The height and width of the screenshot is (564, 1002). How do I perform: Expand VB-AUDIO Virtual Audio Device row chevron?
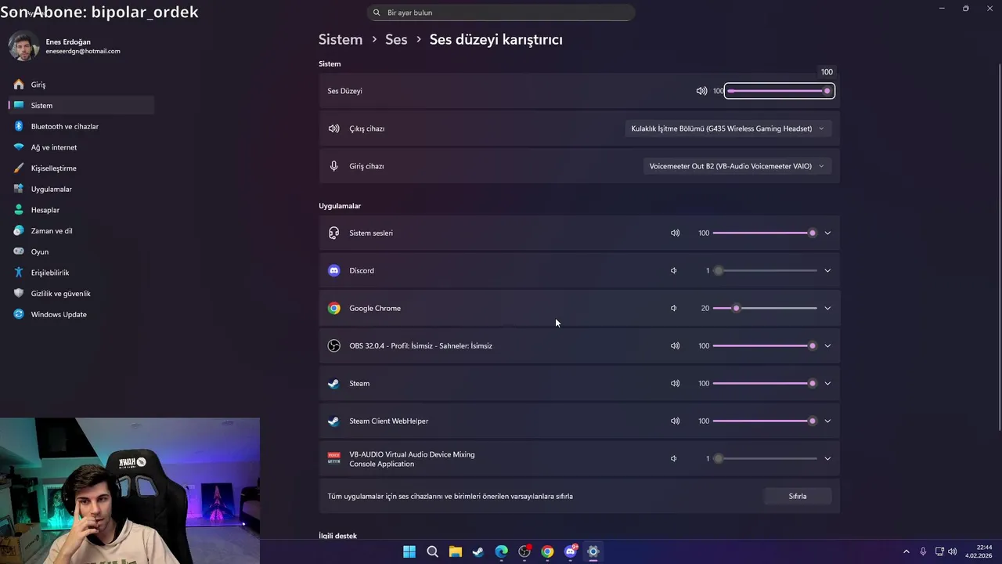pyautogui.click(x=827, y=458)
